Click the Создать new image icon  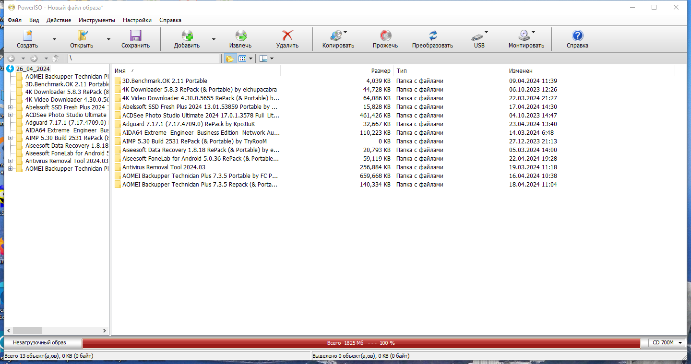(28, 35)
